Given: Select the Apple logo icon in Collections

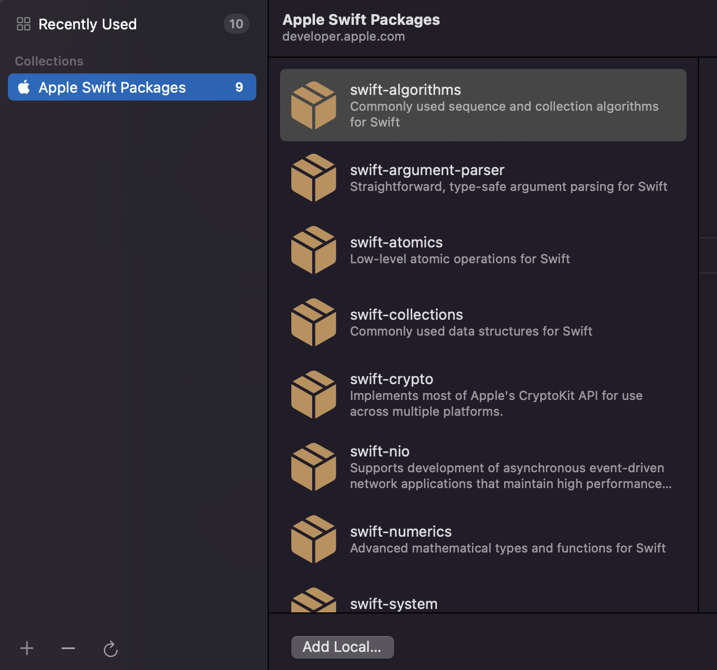Looking at the screenshot, I should click(24, 87).
